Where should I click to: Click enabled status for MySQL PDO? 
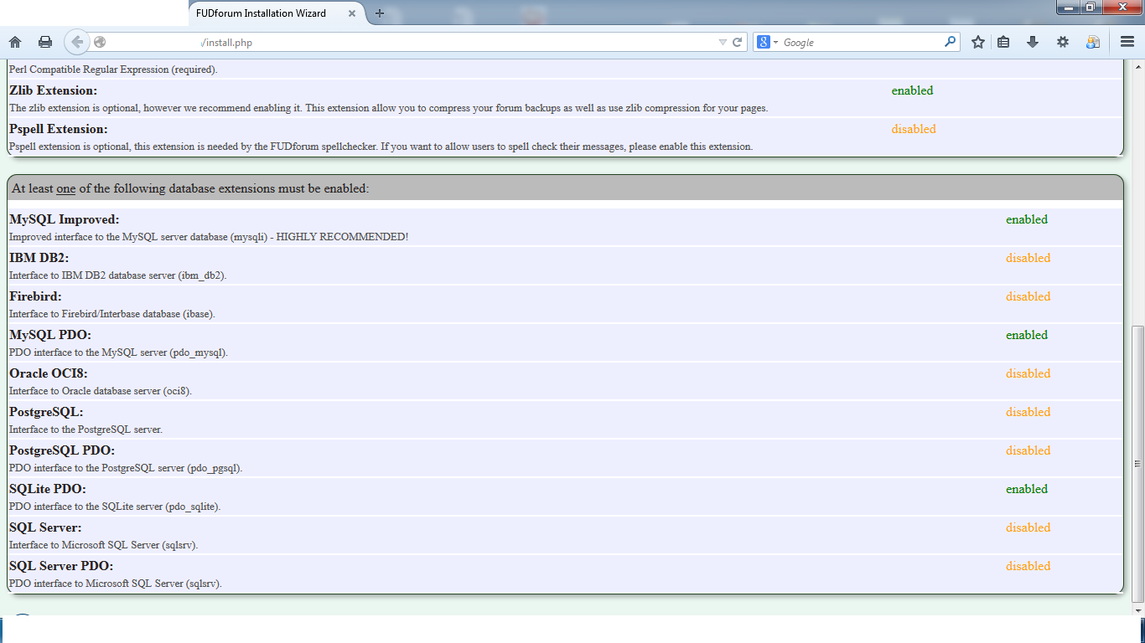pos(1027,335)
